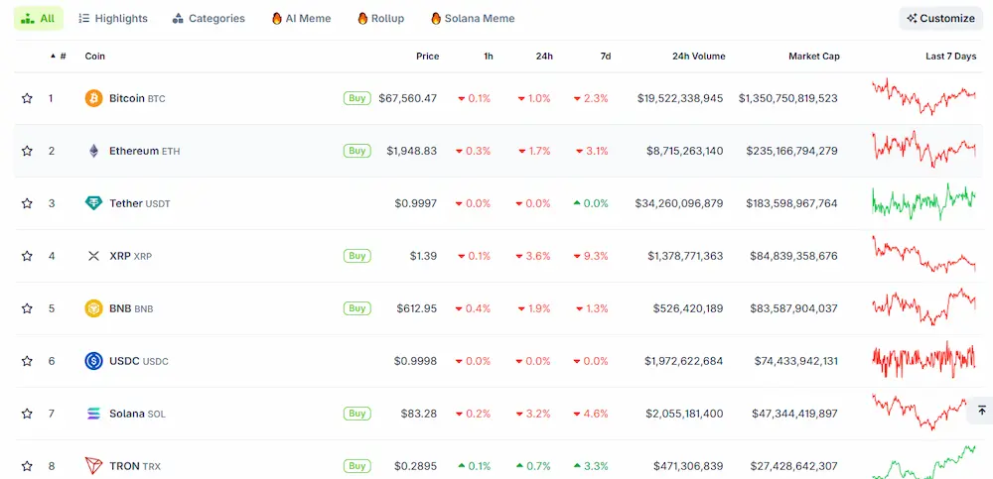Toggle the star next to Solana
Screen dimensions: 993x479
pos(27,414)
